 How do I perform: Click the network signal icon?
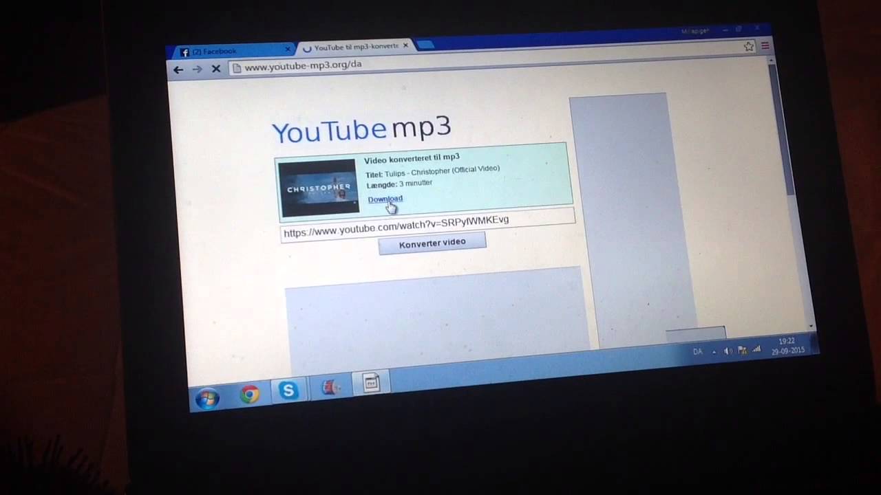tap(756, 349)
